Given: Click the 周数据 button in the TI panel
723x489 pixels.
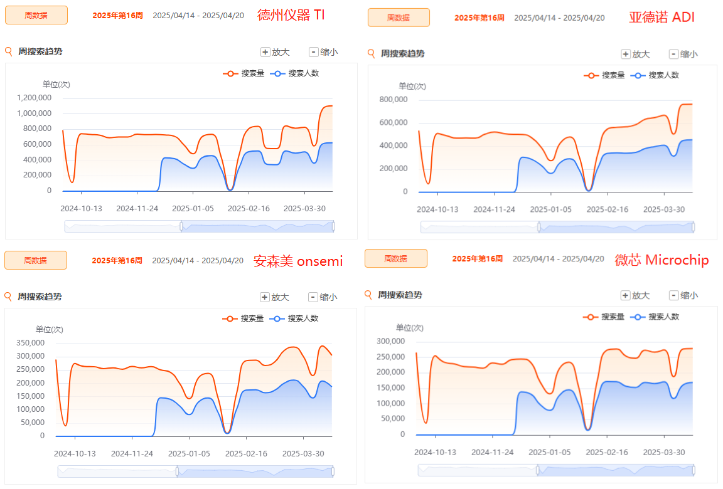Looking at the screenshot, I should [36, 15].
